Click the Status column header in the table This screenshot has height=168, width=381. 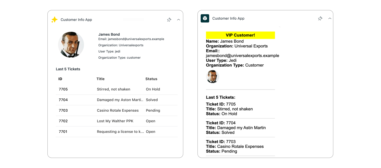[x=151, y=79]
